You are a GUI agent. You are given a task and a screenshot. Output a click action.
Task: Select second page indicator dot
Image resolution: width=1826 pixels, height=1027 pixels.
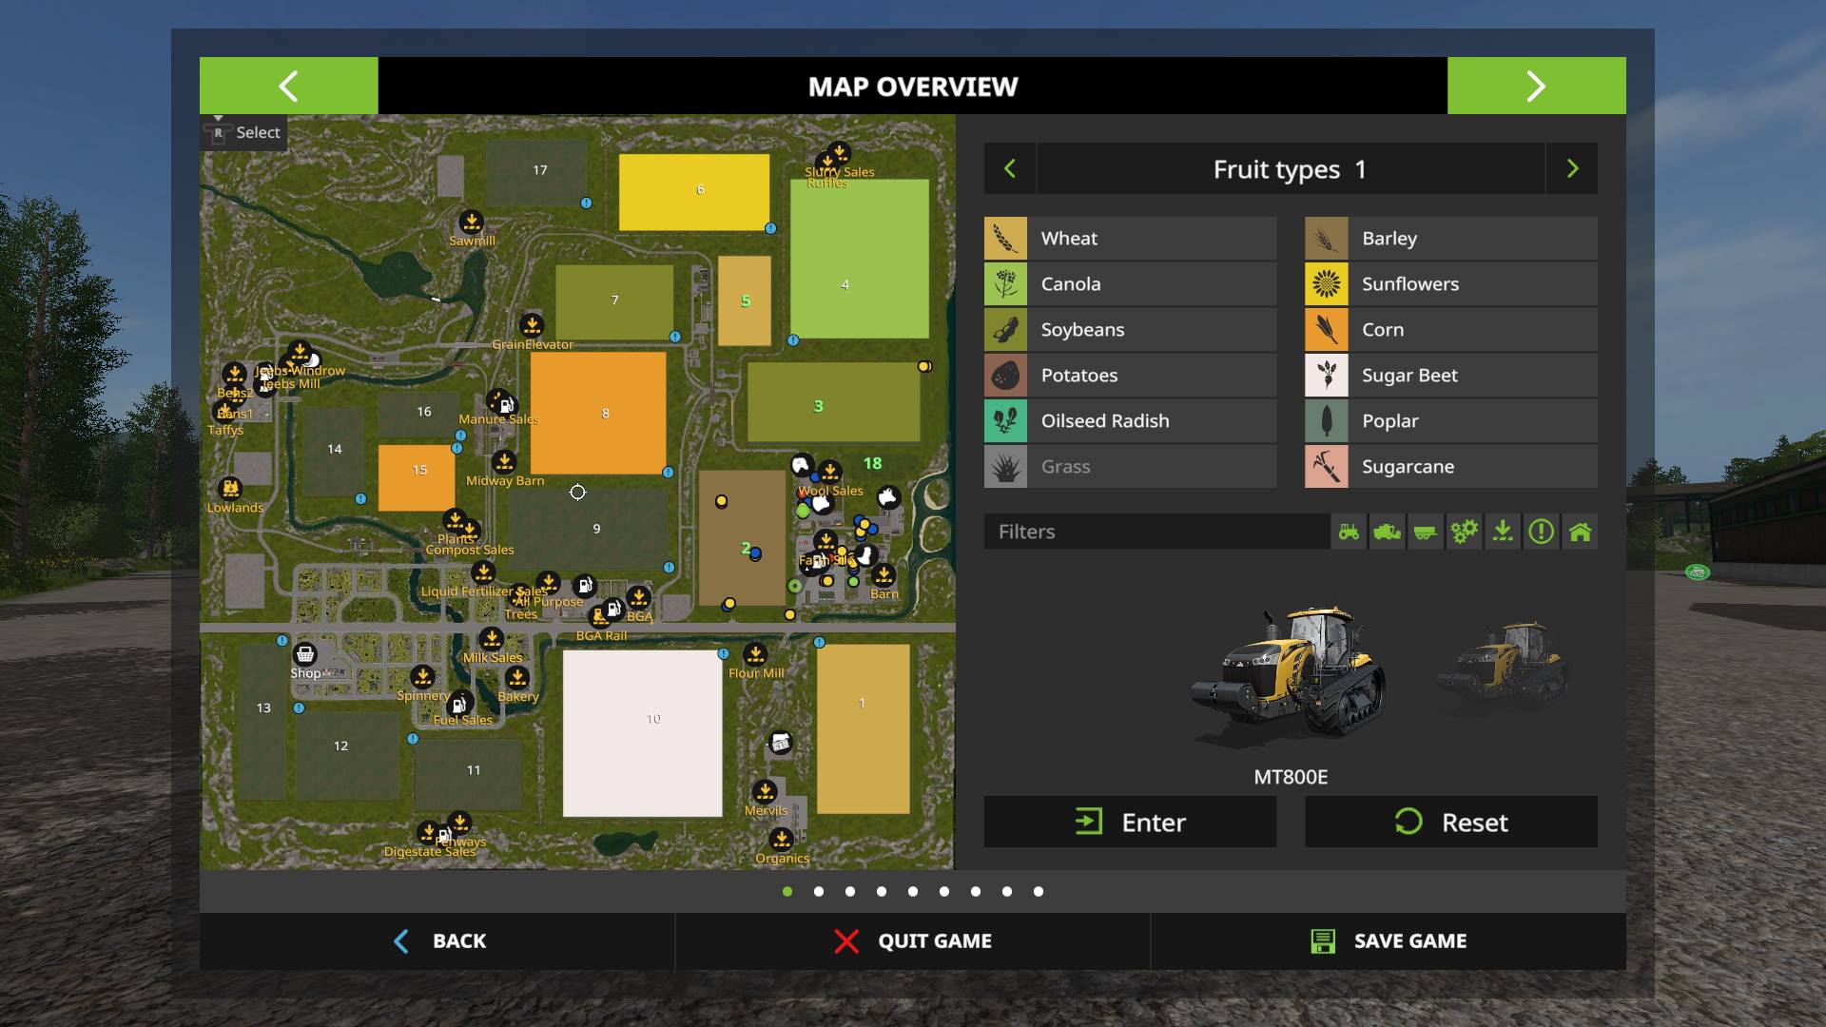[x=819, y=892]
